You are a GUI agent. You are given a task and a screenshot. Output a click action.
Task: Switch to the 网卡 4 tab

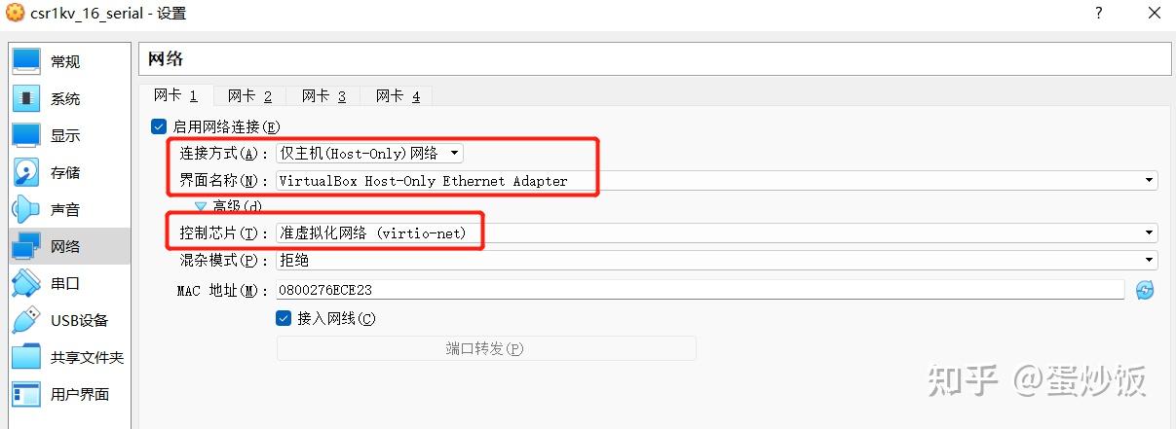click(398, 95)
